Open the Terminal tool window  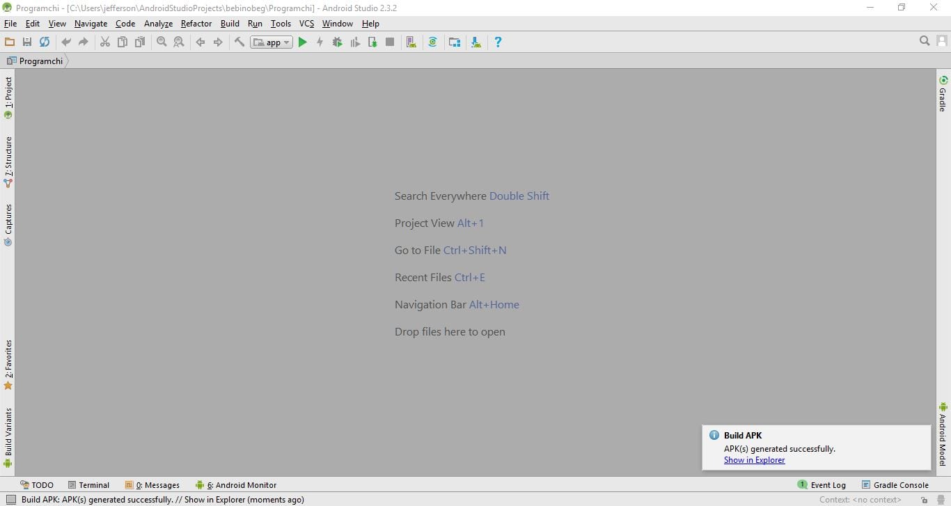[x=88, y=485]
